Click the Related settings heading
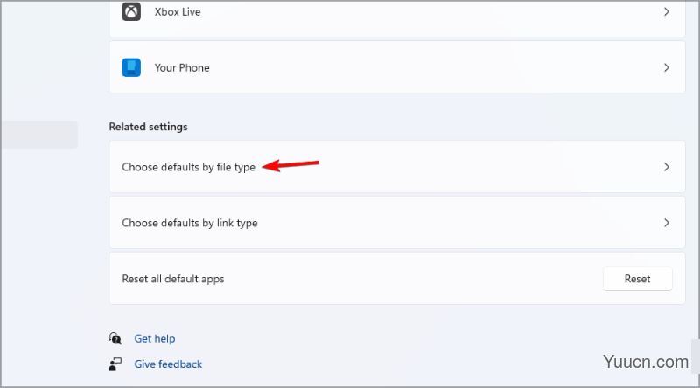This screenshot has width=700, height=388. coord(148,127)
